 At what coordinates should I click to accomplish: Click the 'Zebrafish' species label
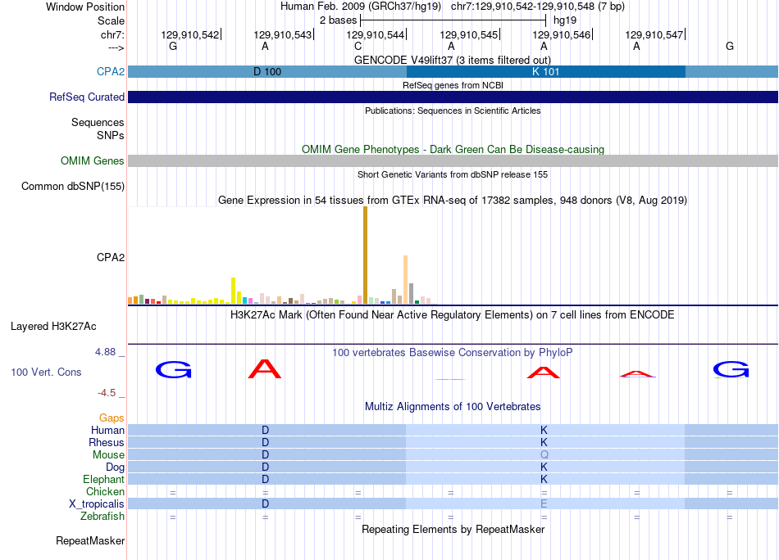coord(102,516)
